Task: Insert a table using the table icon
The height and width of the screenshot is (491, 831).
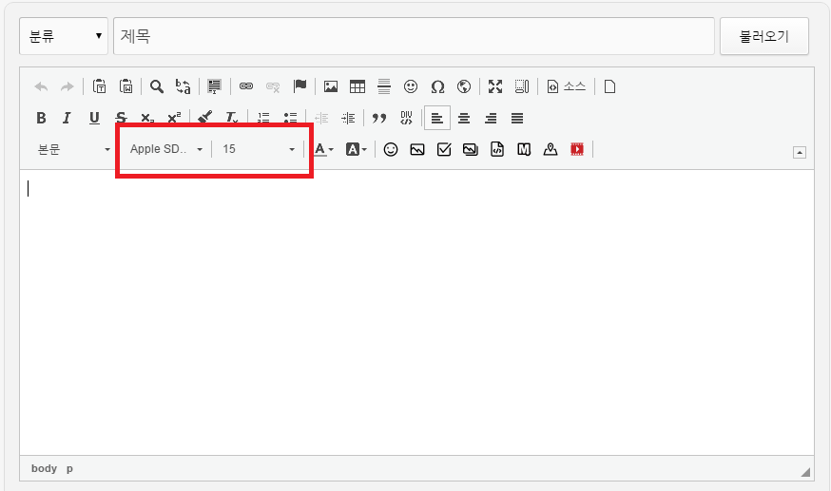Action: 358,86
